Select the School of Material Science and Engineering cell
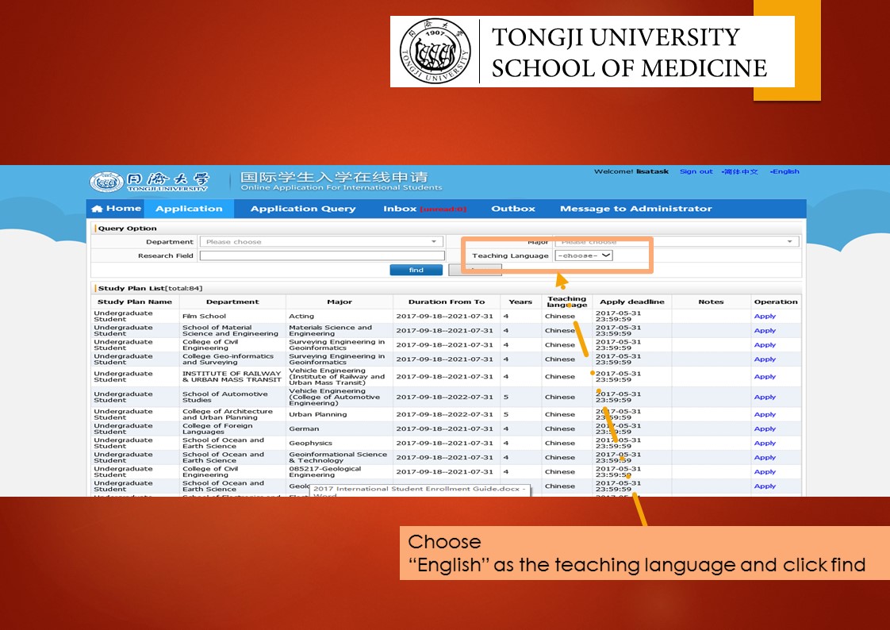The width and height of the screenshot is (890, 630). point(231,330)
